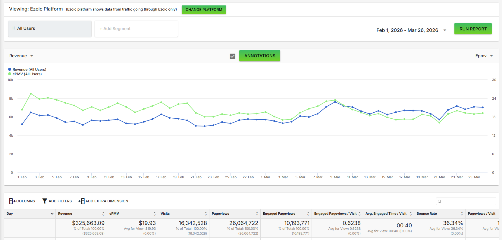Open the Epmv secondary metric dropdown
502x240 pixels.
[x=484, y=56]
